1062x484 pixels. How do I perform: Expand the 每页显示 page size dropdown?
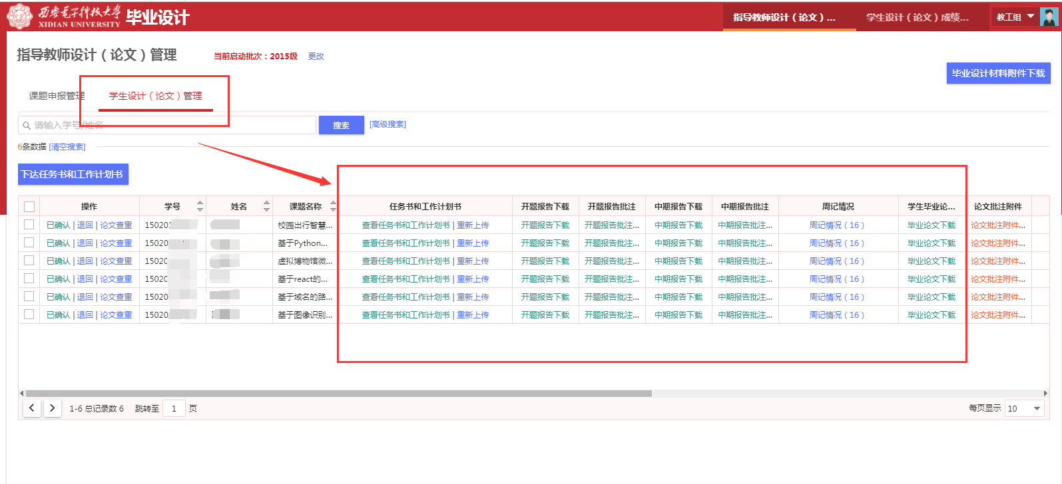pyautogui.click(x=1024, y=408)
